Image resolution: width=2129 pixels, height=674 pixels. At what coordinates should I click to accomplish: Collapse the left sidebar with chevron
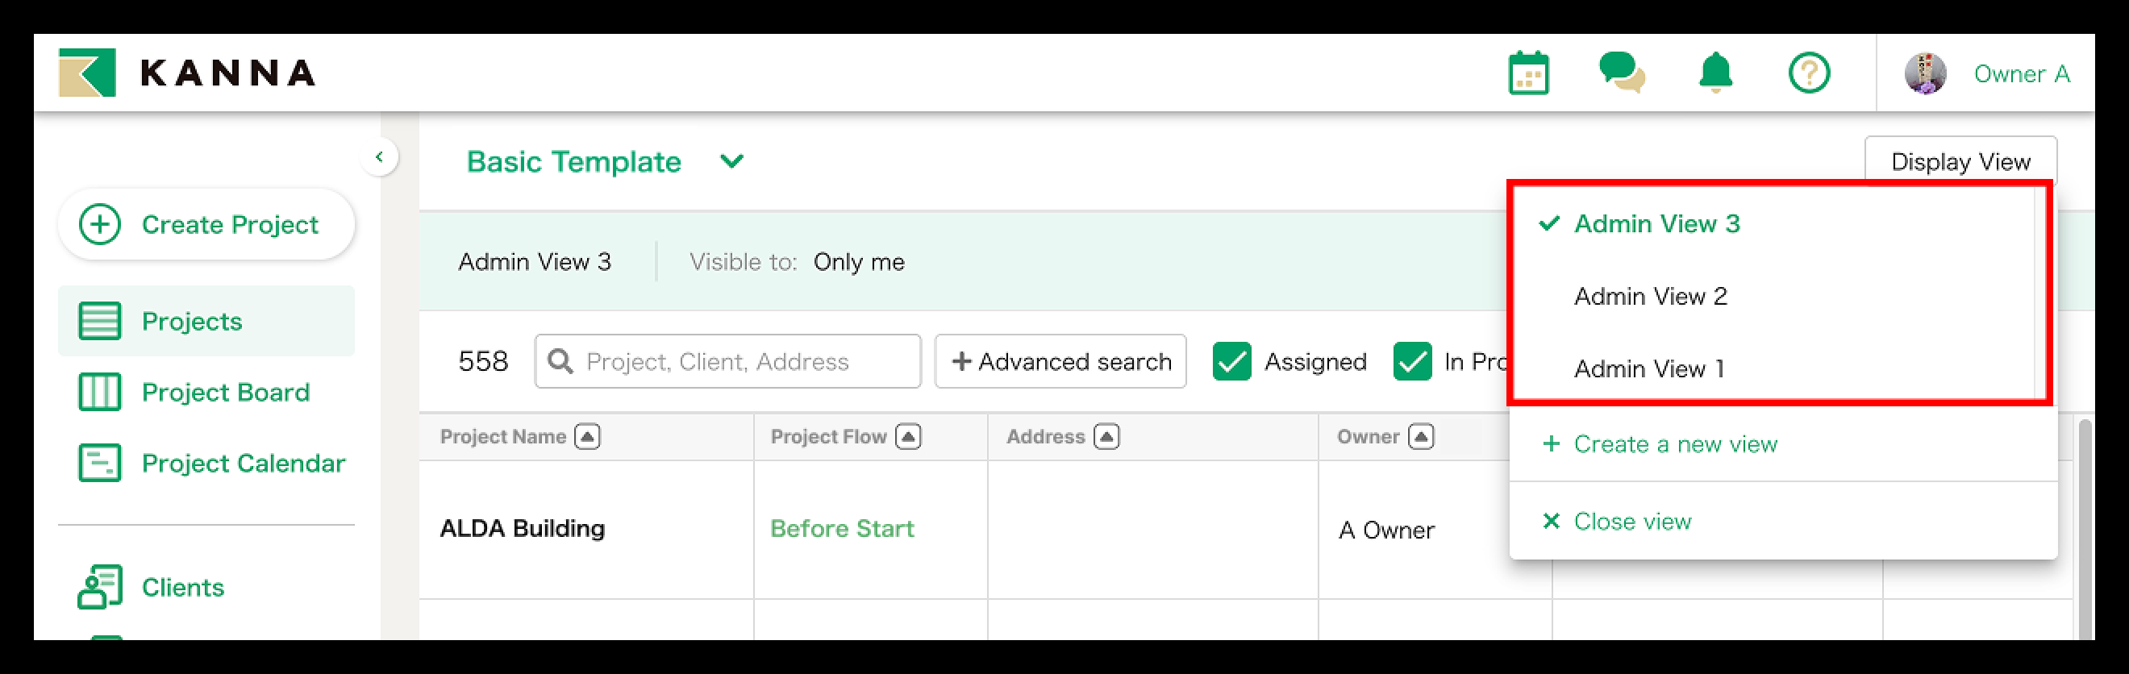click(379, 157)
